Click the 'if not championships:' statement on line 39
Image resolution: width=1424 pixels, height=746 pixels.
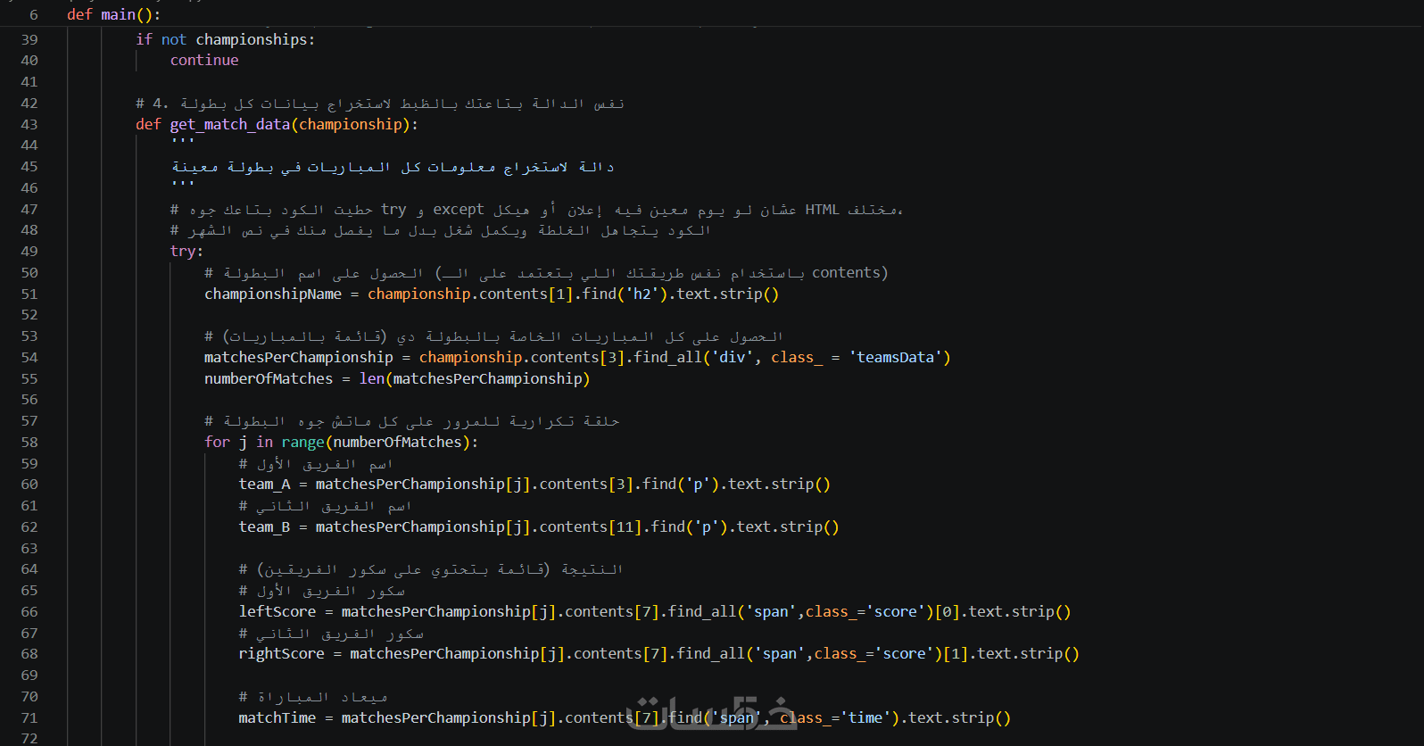click(x=226, y=39)
